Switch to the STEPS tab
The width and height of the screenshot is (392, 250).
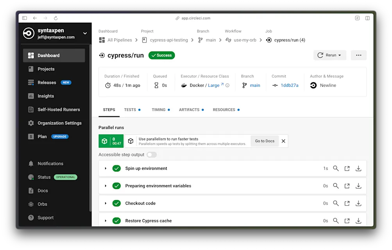click(109, 110)
